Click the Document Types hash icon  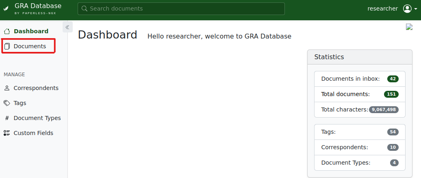coord(7,118)
